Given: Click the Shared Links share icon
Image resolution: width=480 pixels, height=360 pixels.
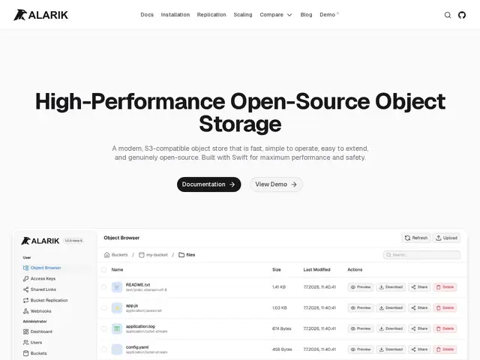Looking at the screenshot, I should [x=26, y=289].
